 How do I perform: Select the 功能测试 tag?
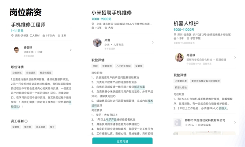[17, 73]
